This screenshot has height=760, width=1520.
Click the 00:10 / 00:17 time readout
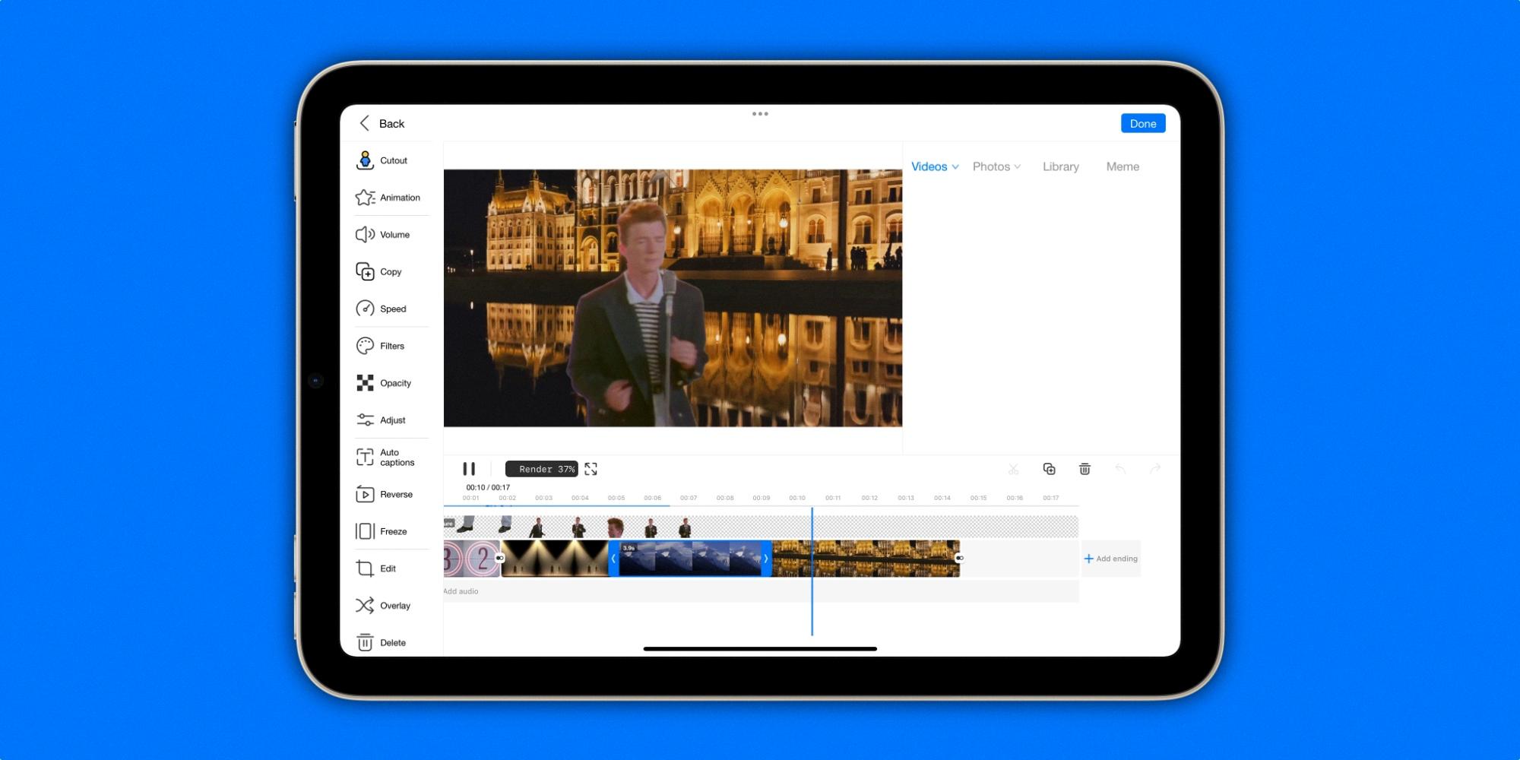(x=488, y=487)
